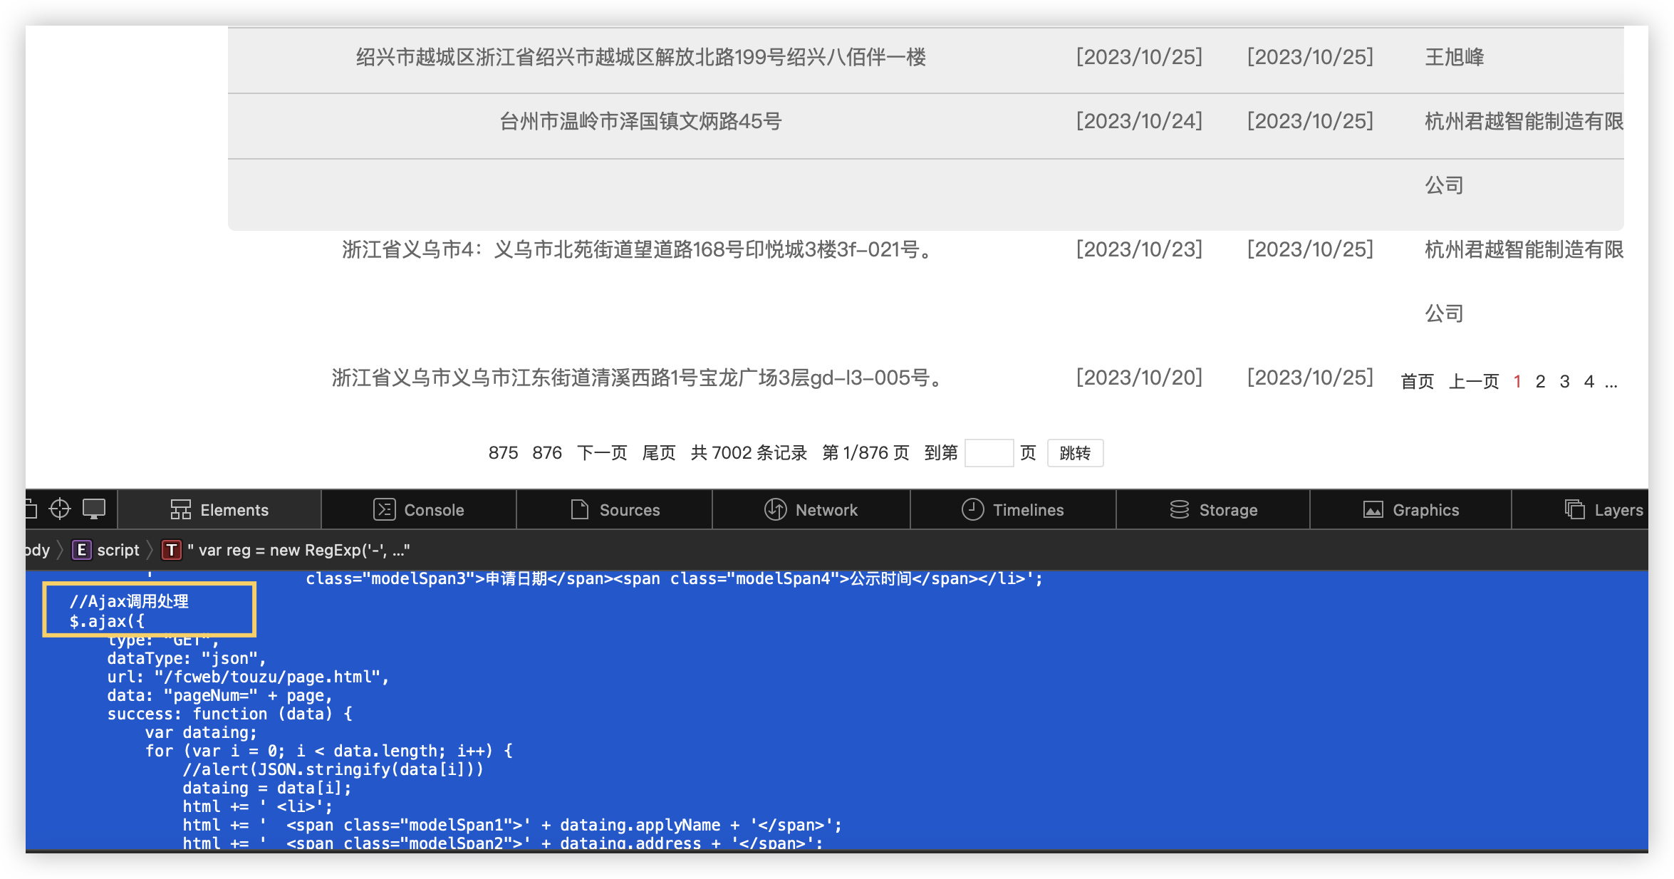Screen dimensions: 1674x879
Task: Go to next page 下一页
Action: point(602,453)
